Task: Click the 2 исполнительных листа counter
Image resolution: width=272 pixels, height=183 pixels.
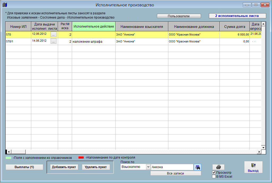Action: click(x=237, y=16)
